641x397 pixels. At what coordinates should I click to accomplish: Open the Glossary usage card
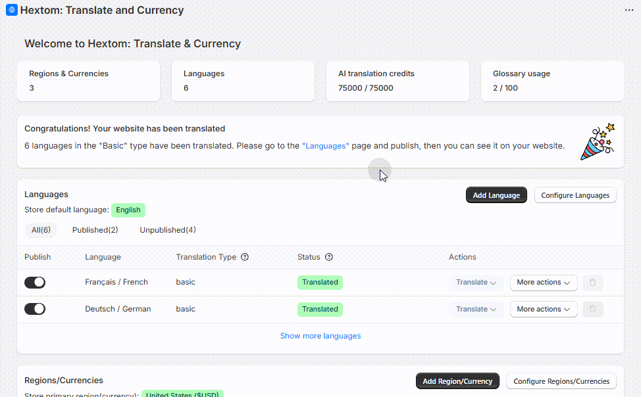coord(552,81)
